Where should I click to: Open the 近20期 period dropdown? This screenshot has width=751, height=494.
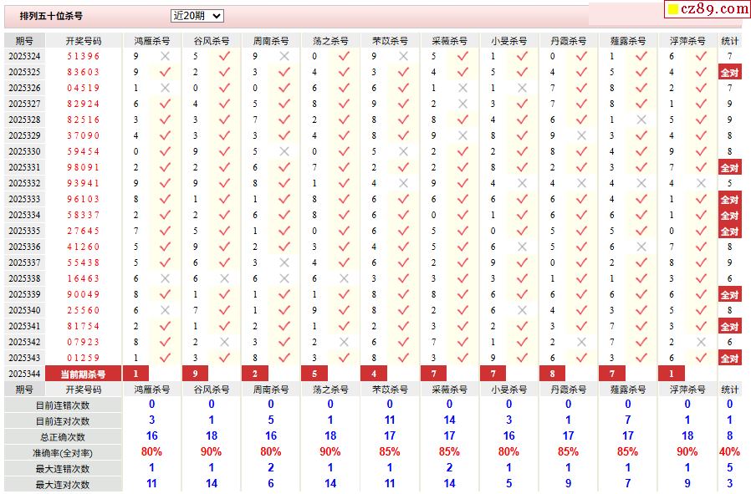pos(197,16)
